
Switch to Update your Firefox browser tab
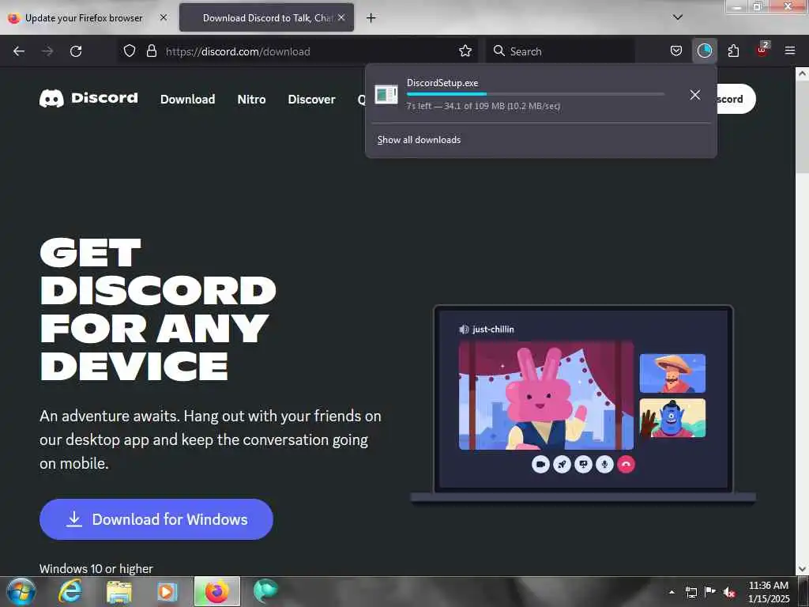tap(83, 18)
